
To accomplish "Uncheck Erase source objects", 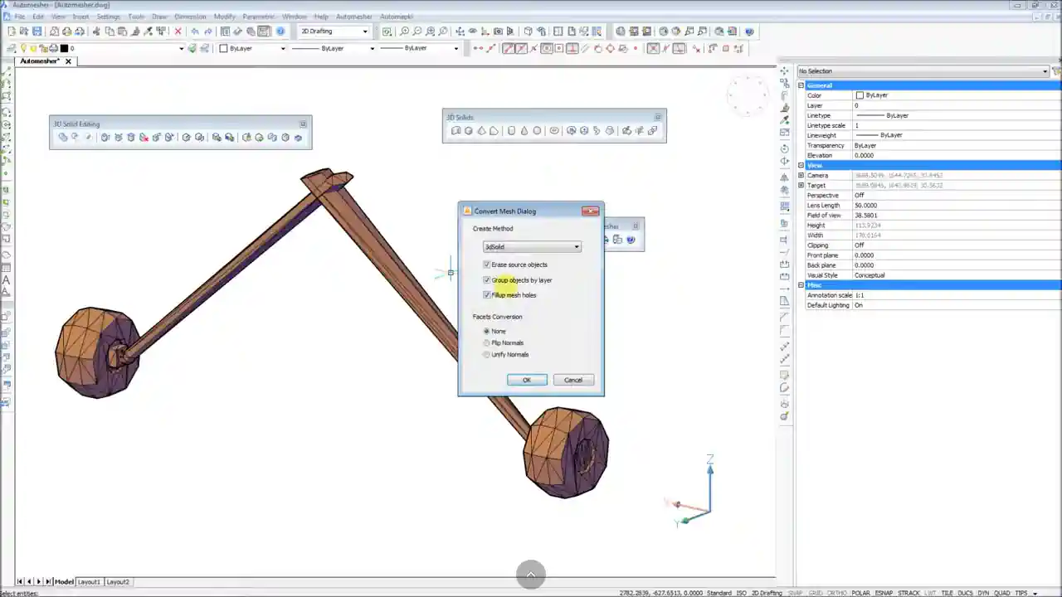I will 487,264.
